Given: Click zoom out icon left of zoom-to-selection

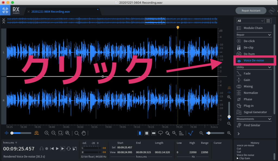Looking at the screenshot, I should 53,133.
